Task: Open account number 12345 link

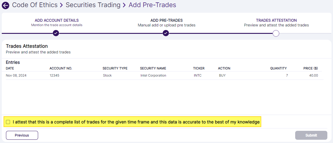Action: pyautogui.click(x=55, y=75)
